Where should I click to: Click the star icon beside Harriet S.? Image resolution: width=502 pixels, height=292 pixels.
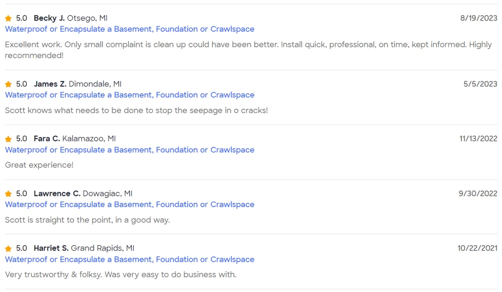[8, 248]
